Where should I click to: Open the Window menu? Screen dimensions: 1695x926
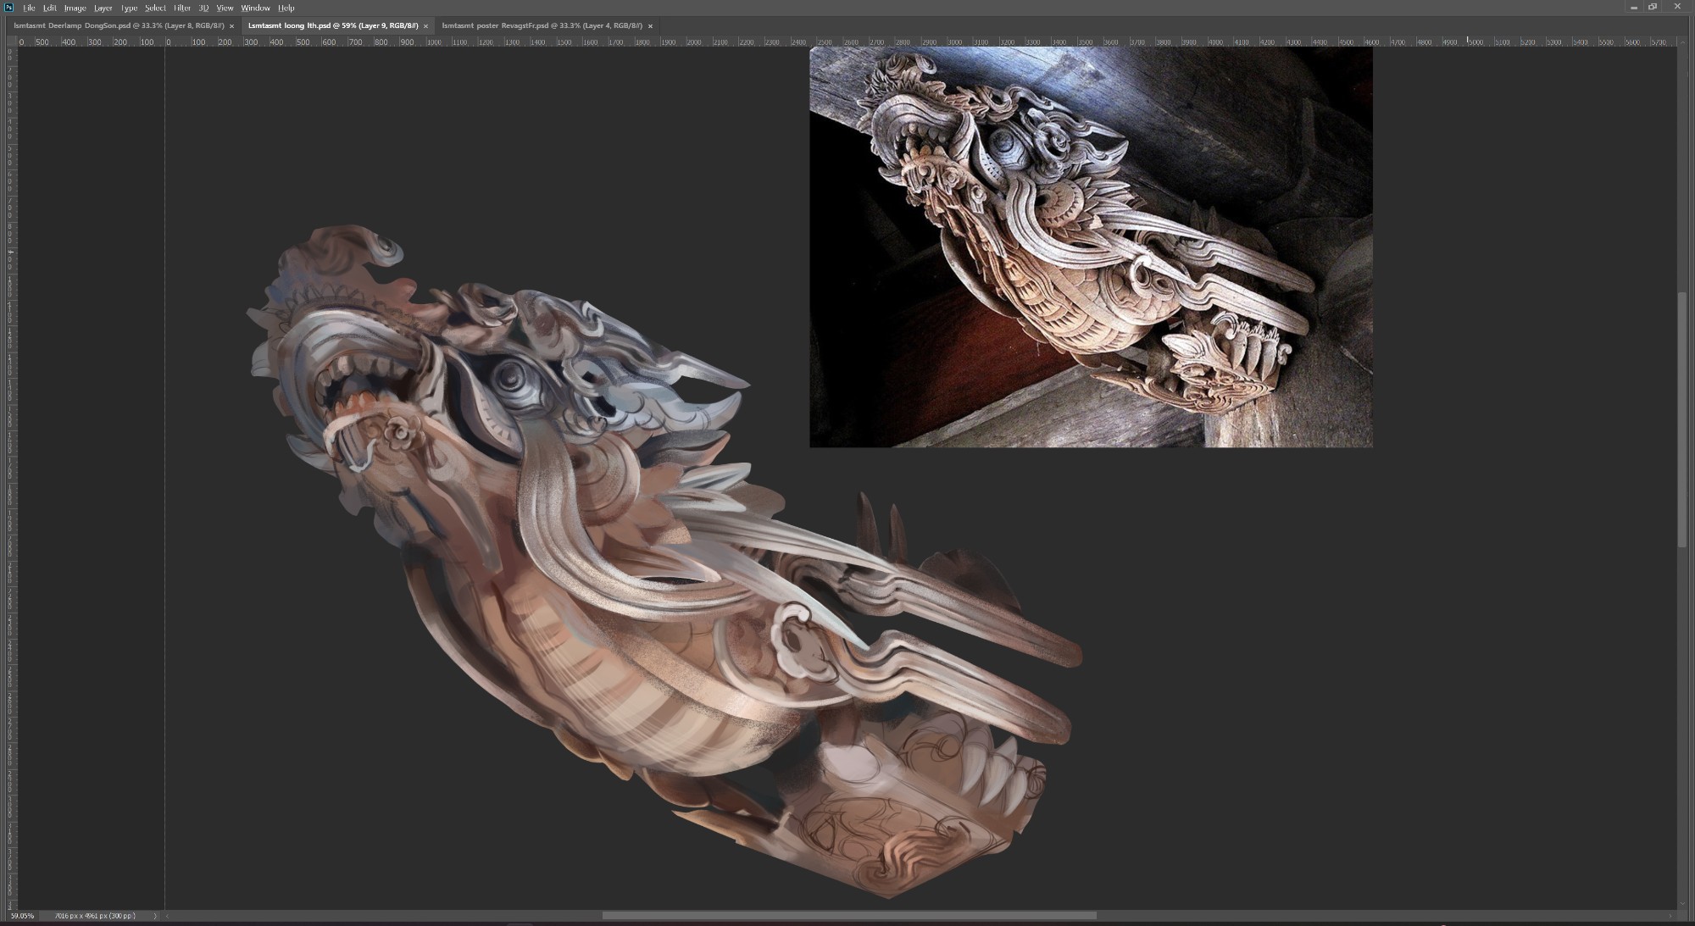[255, 8]
